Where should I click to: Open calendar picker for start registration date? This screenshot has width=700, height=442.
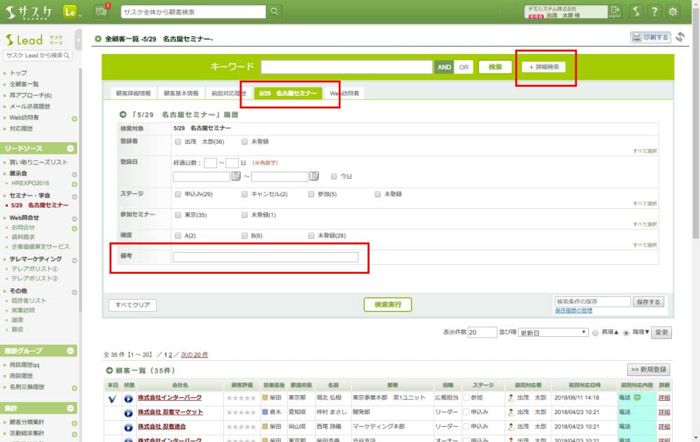point(236,177)
